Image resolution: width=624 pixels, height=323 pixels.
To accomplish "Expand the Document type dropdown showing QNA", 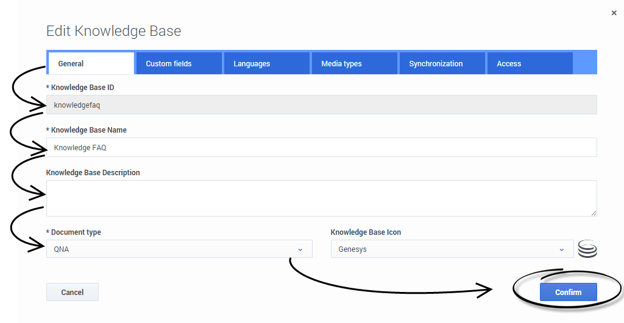I will [179, 249].
